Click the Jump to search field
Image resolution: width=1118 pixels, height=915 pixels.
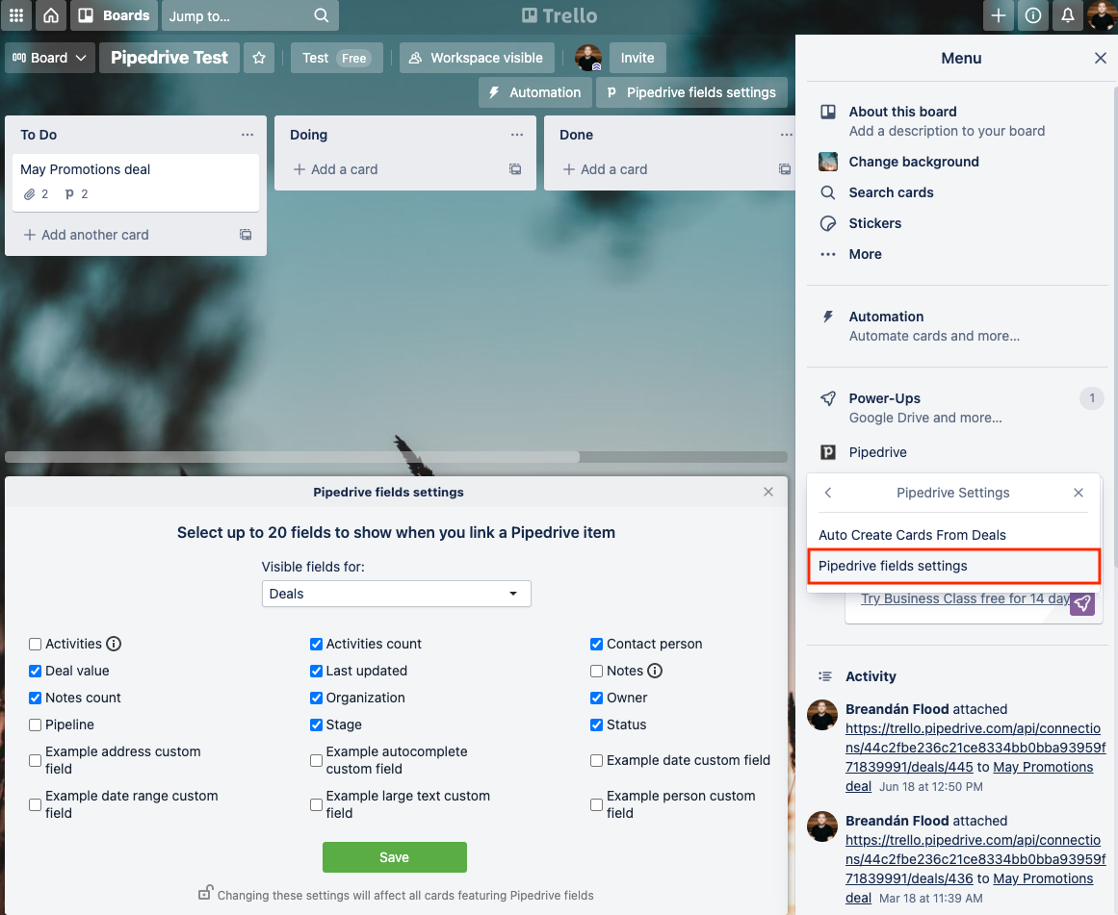tap(250, 15)
